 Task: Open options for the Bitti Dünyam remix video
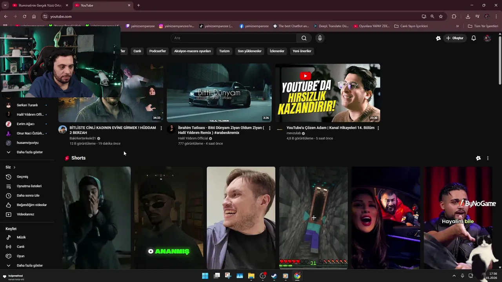(269, 128)
